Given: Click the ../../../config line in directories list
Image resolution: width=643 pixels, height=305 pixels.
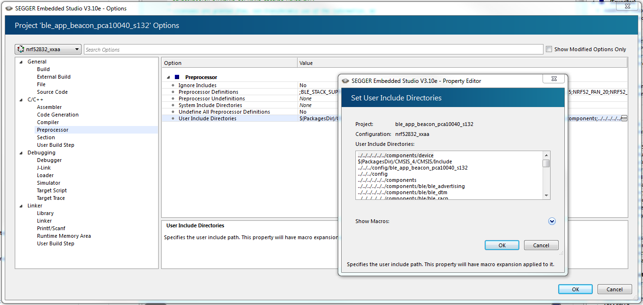Looking at the screenshot, I should tap(372, 174).
